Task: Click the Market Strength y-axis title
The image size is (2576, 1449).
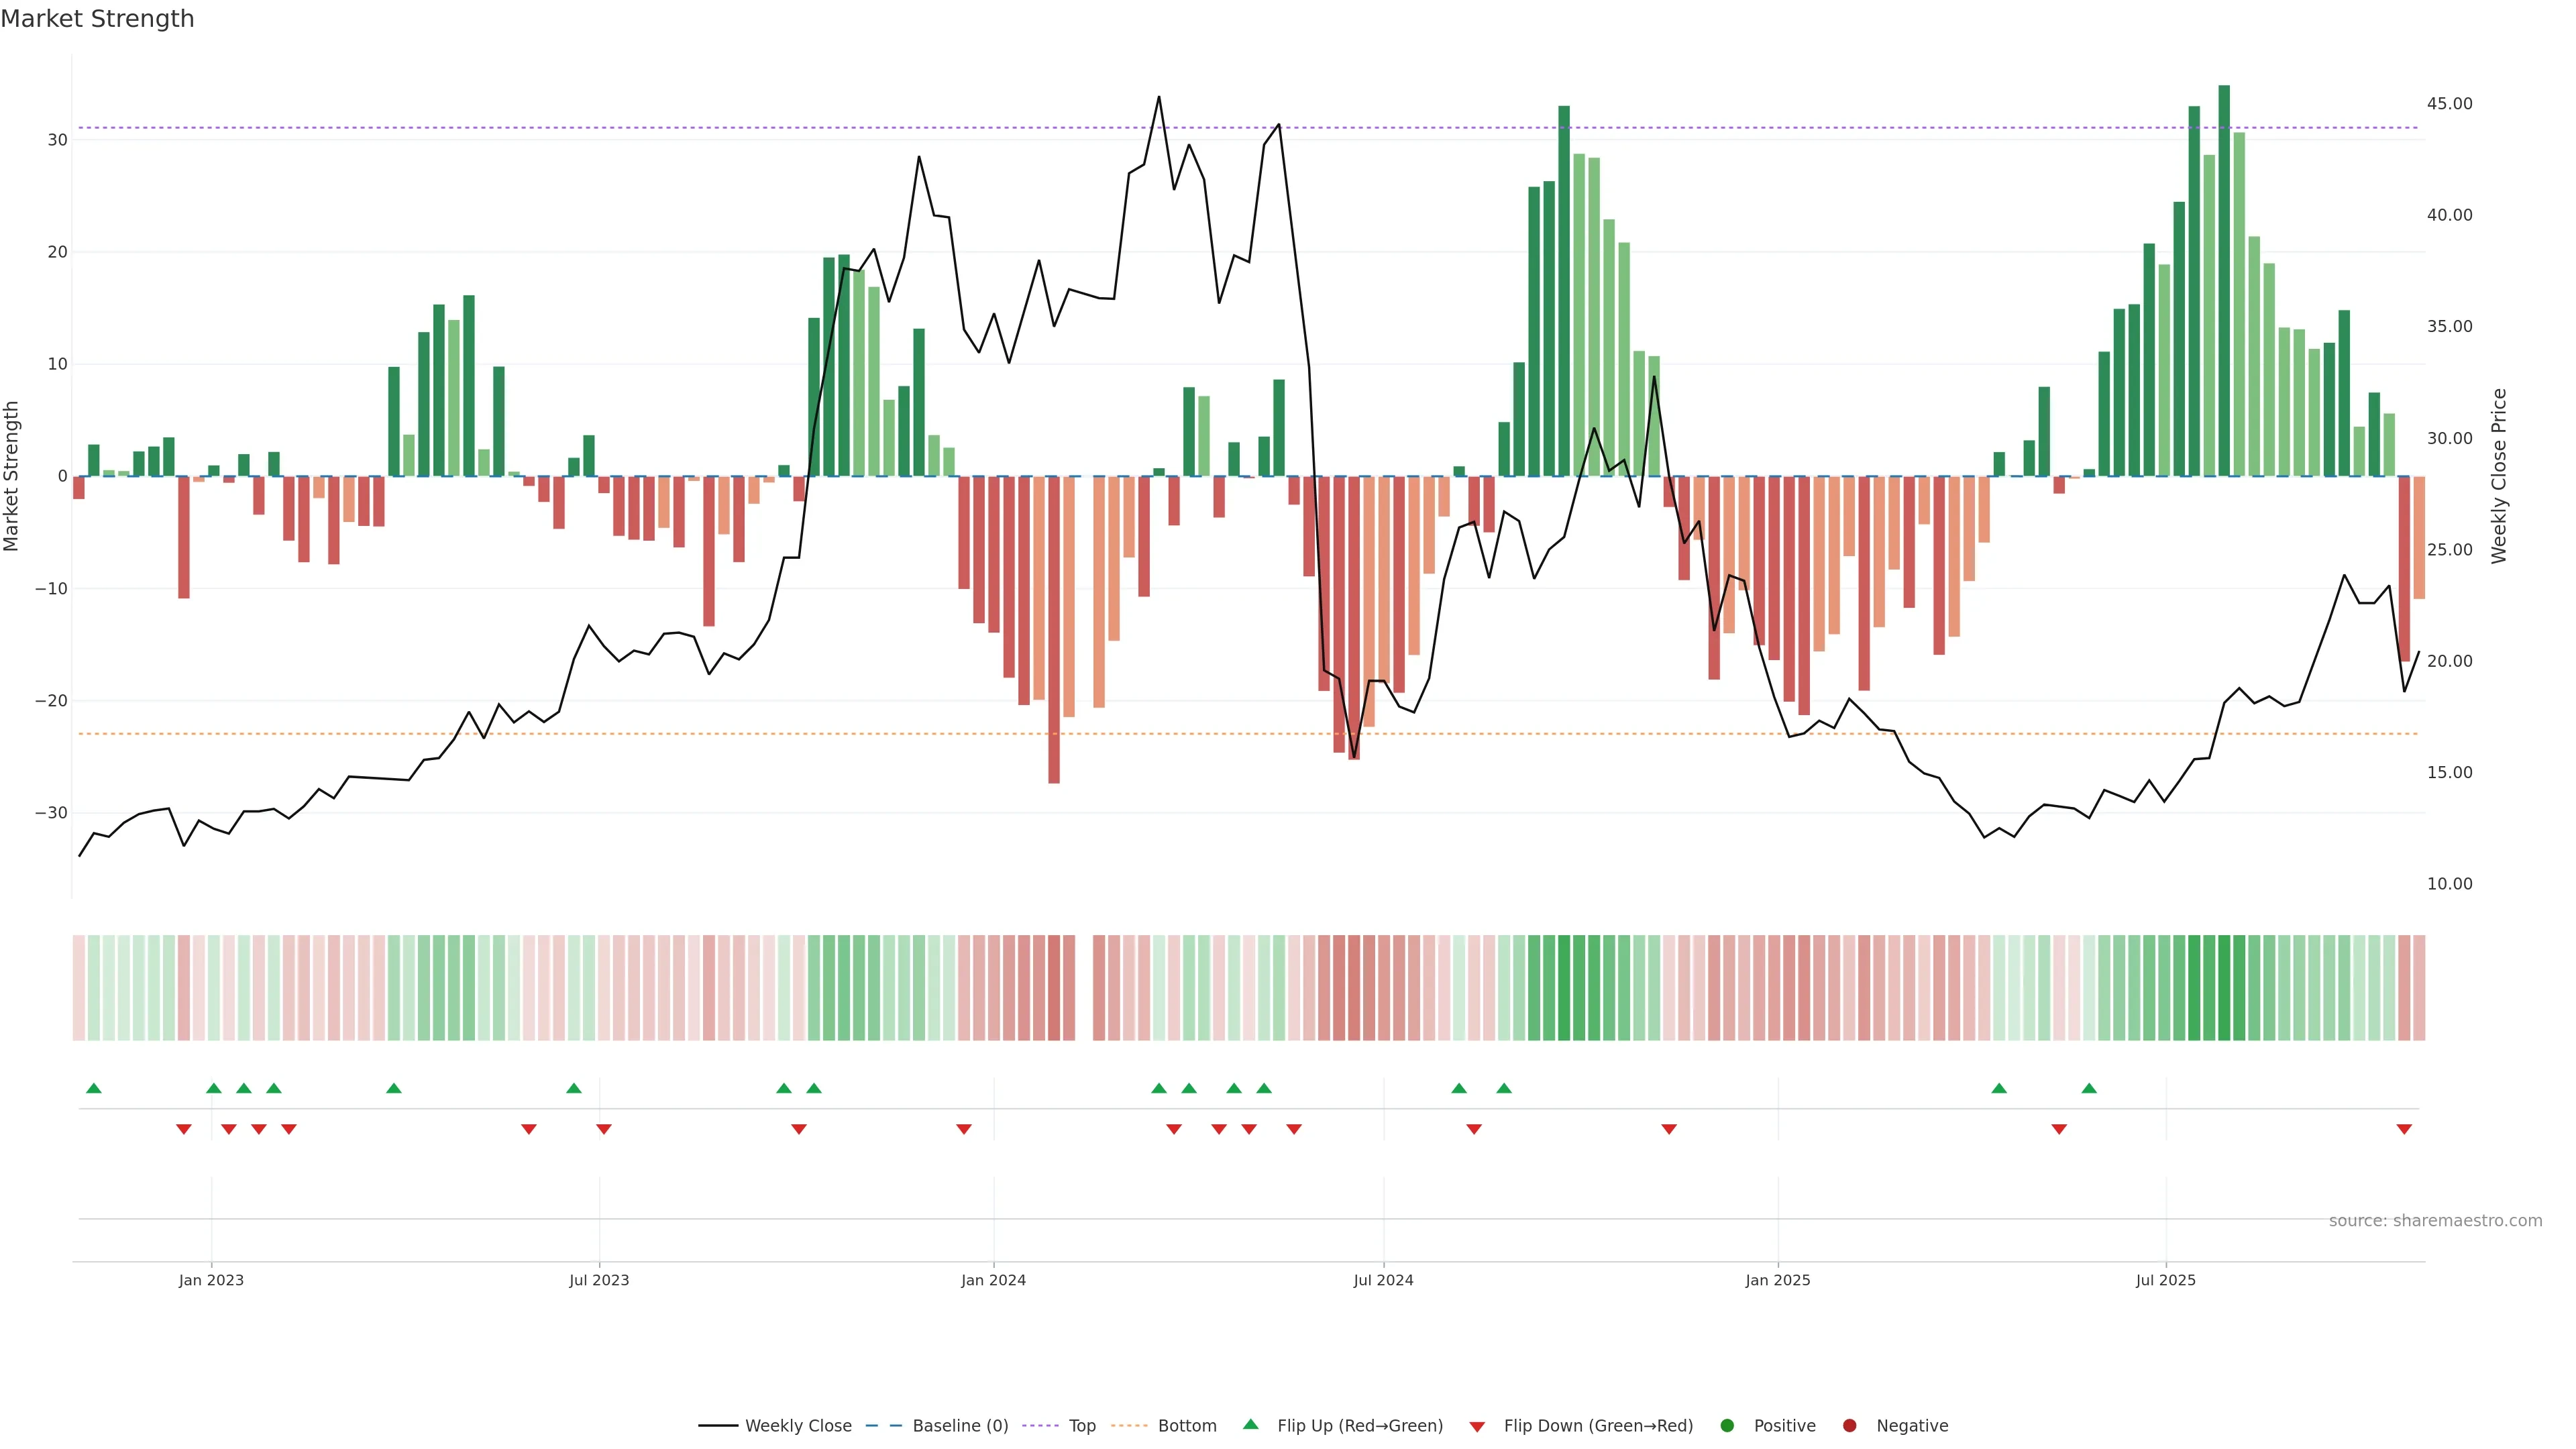Action: pyautogui.click(x=12, y=476)
